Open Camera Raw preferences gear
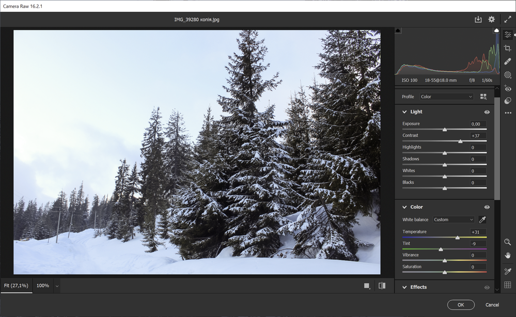516x317 pixels. (x=491, y=20)
